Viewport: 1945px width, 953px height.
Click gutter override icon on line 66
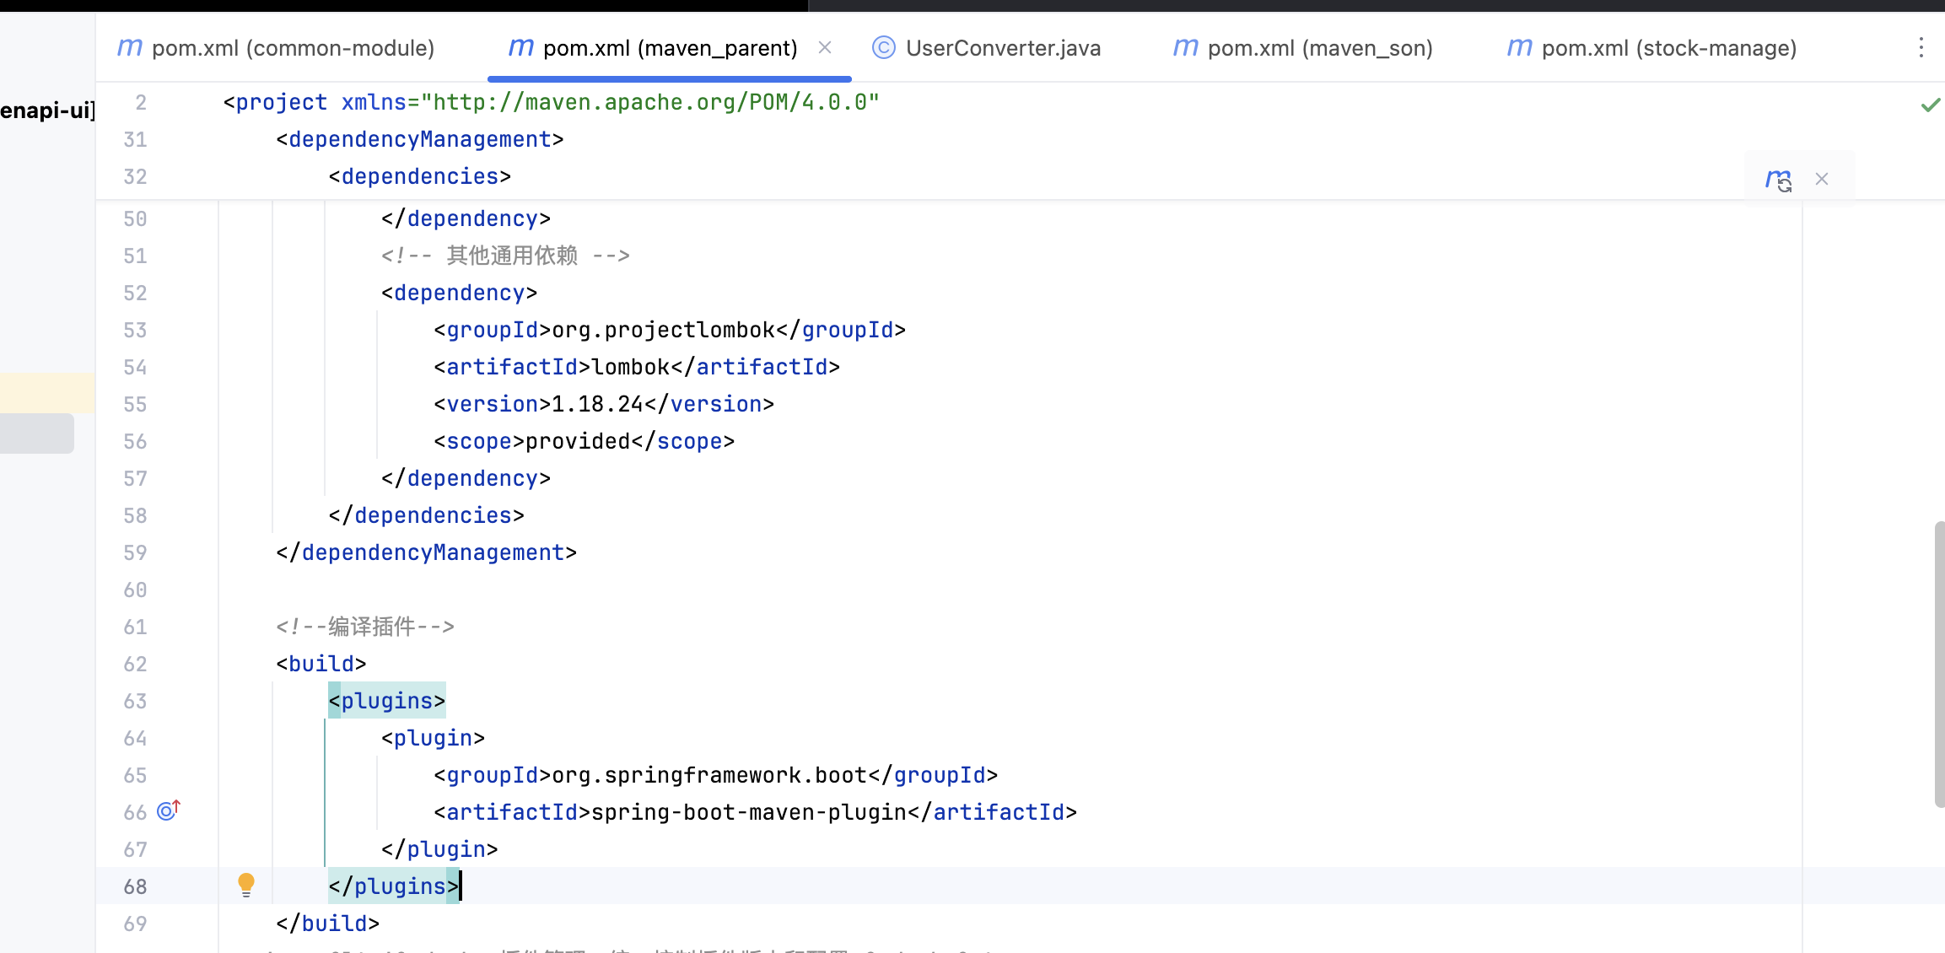click(x=169, y=811)
